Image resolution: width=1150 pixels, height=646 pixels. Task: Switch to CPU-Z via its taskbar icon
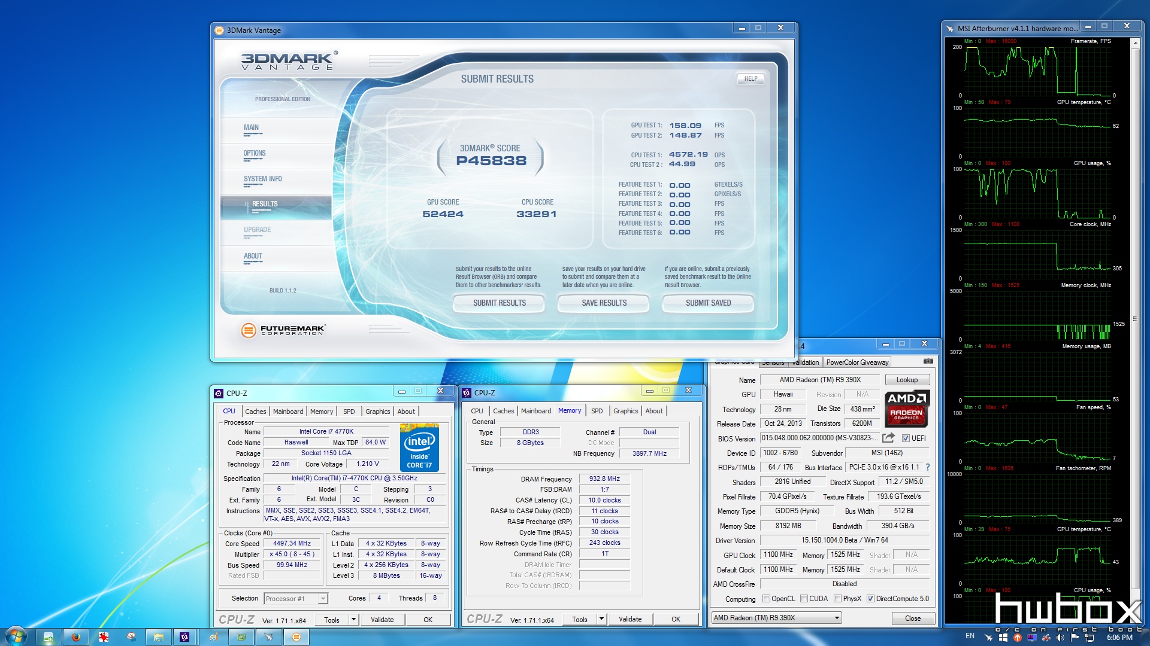pyautogui.click(x=184, y=637)
